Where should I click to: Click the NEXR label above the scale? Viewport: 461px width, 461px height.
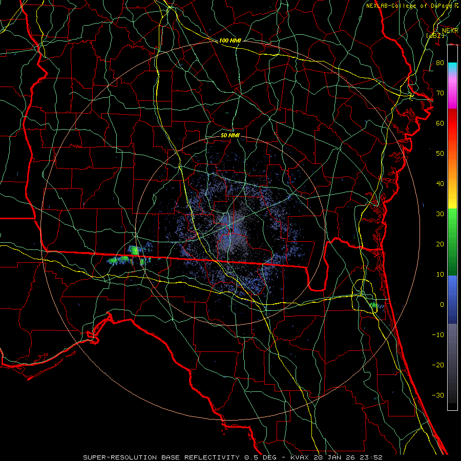450,31
